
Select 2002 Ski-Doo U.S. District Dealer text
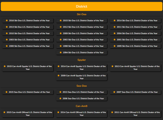pyautogui.click(x=83, y=40)
